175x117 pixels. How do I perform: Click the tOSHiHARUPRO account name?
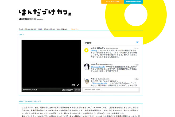point(99,65)
